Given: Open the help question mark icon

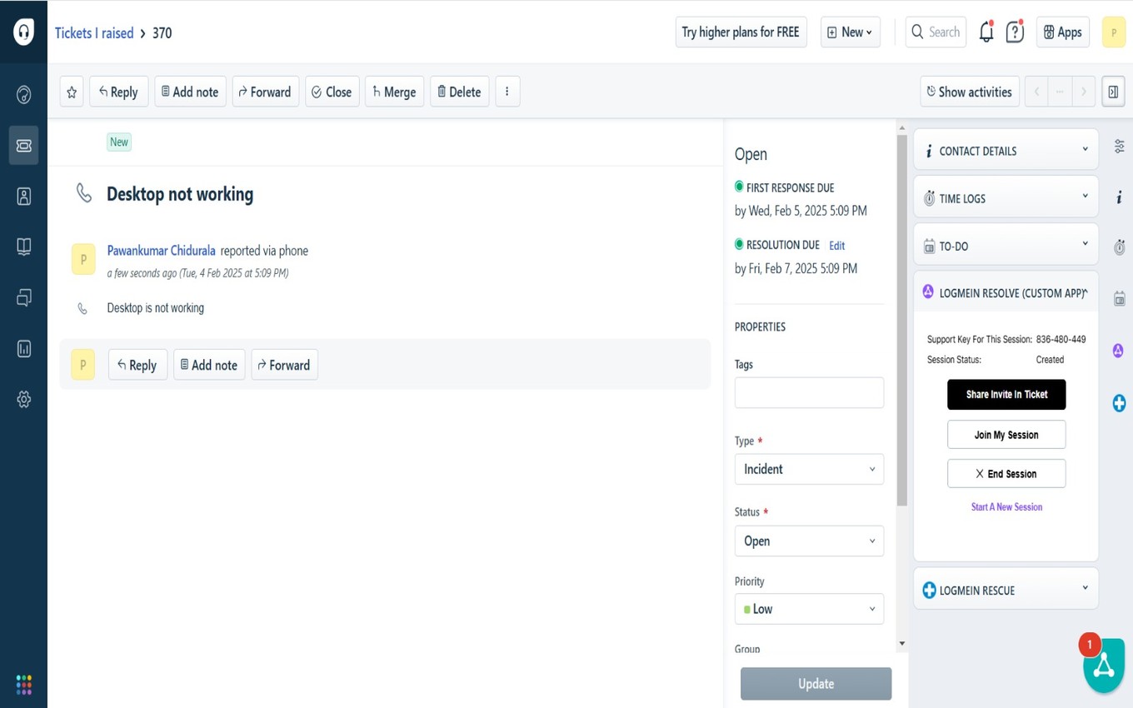Looking at the screenshot, I should 1015,32.
